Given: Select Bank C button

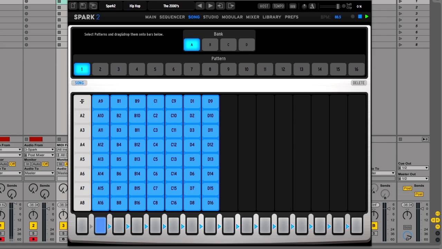Looking at the screenshot, I should pos(228,45).
